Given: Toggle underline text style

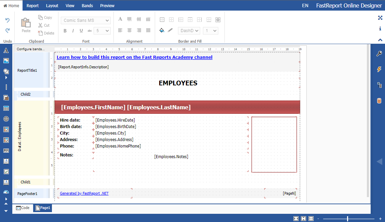Looking at the screenshot, I should 81,31.
